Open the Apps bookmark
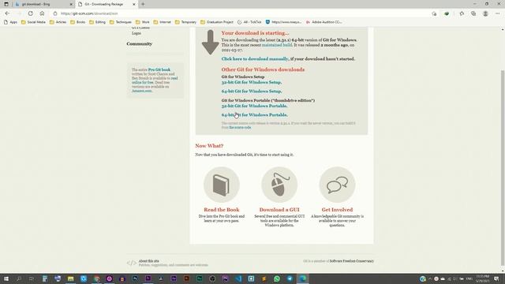Image resolution: width=505 pixels, height=284 pixels. pyautogui.click(x=10, y=22)
